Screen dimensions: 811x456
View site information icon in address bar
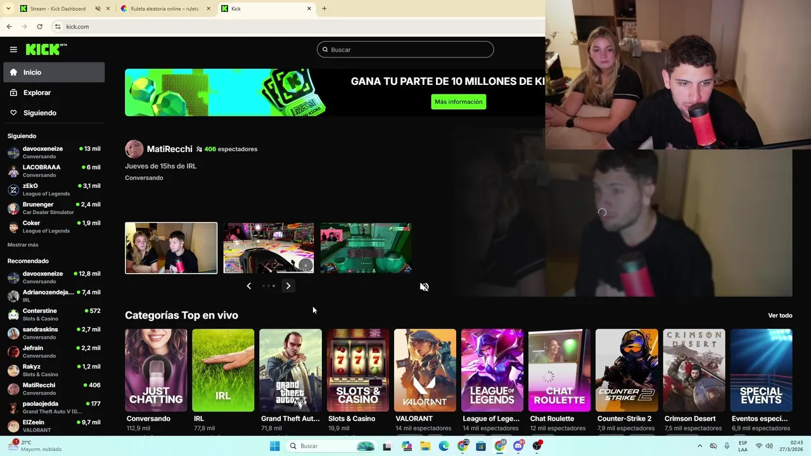pos(58,27)
